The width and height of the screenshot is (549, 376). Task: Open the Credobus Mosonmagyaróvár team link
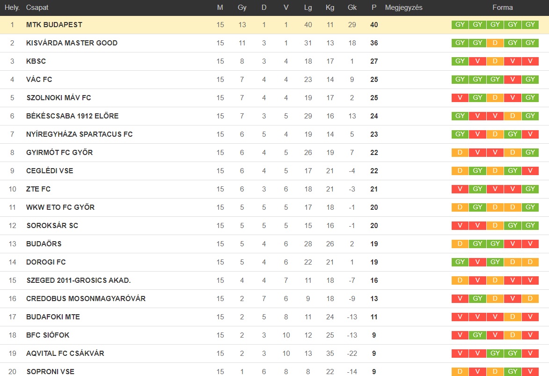click(x=86, y=299)
